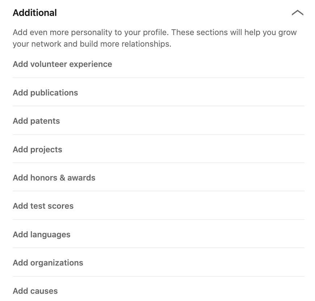
Task: Click the Additional section heading
Action: pyautogui.click(x=35, y=13)
